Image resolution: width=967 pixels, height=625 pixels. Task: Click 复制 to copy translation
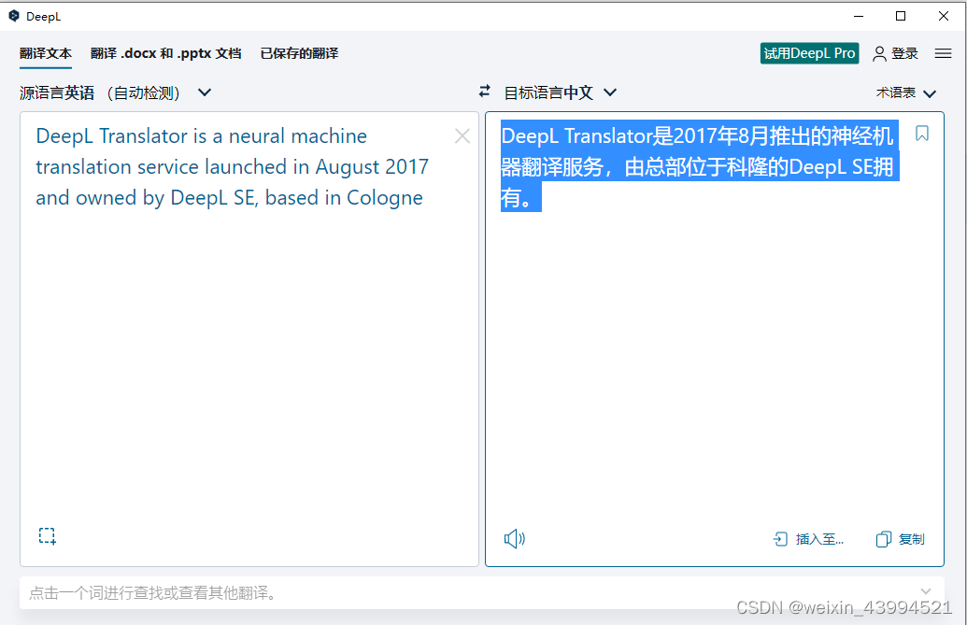[x=912, y=539]
